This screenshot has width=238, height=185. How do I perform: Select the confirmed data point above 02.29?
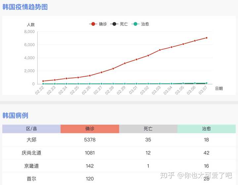tap(125, 63)
